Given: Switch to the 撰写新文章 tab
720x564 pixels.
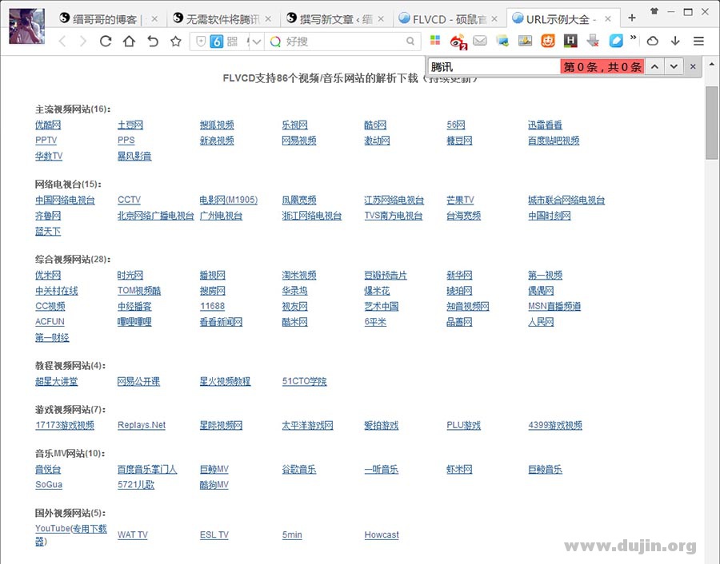Looking at the screenshot, I should pos(336,19).
